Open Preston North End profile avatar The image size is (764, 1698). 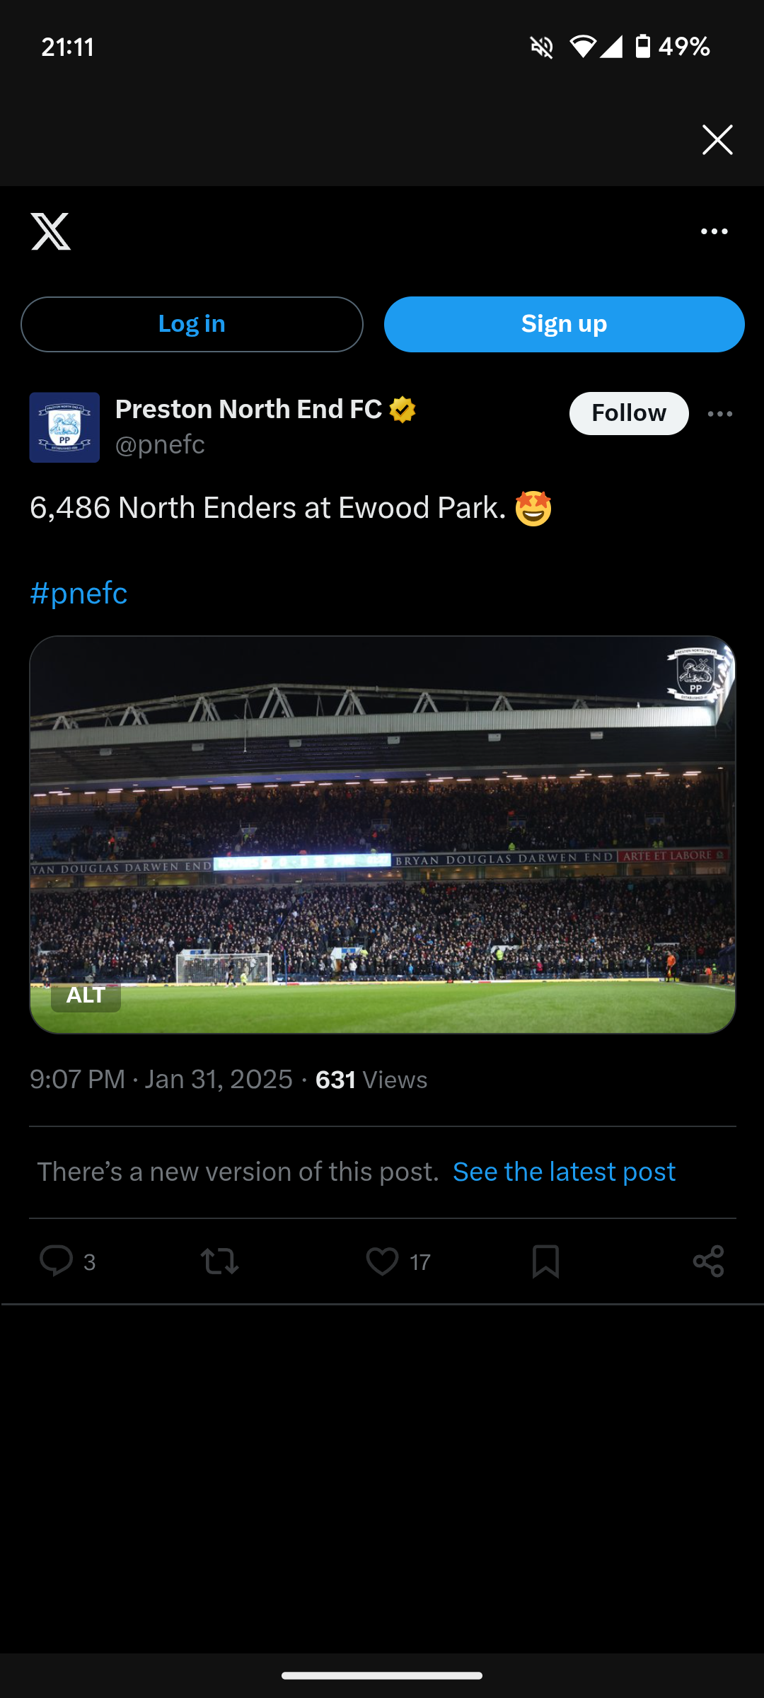(x=64, y=427)
